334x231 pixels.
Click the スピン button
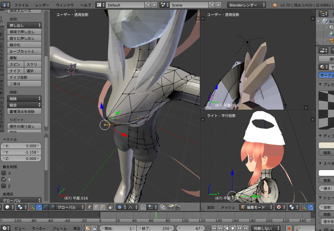(15, 64)
